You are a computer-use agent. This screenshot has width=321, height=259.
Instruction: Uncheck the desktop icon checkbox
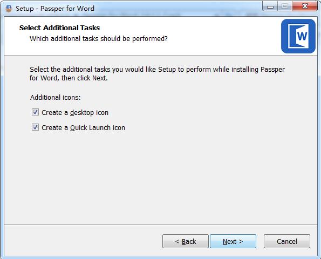click(x=35, y=112)
